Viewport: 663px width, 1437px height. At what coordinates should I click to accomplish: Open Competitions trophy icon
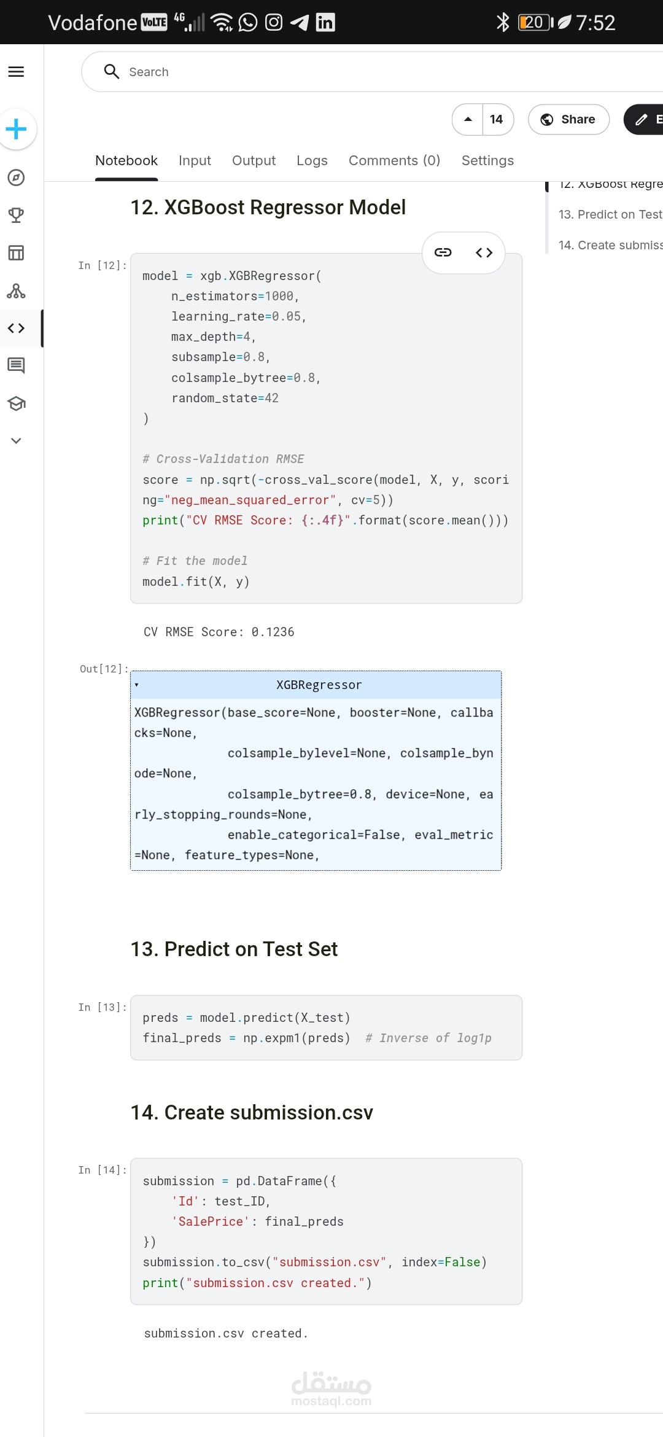coord(16,215)
